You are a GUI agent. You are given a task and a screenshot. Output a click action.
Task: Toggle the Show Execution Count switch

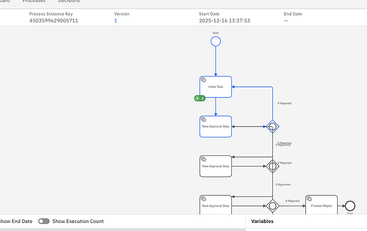[x=44, y=221]
